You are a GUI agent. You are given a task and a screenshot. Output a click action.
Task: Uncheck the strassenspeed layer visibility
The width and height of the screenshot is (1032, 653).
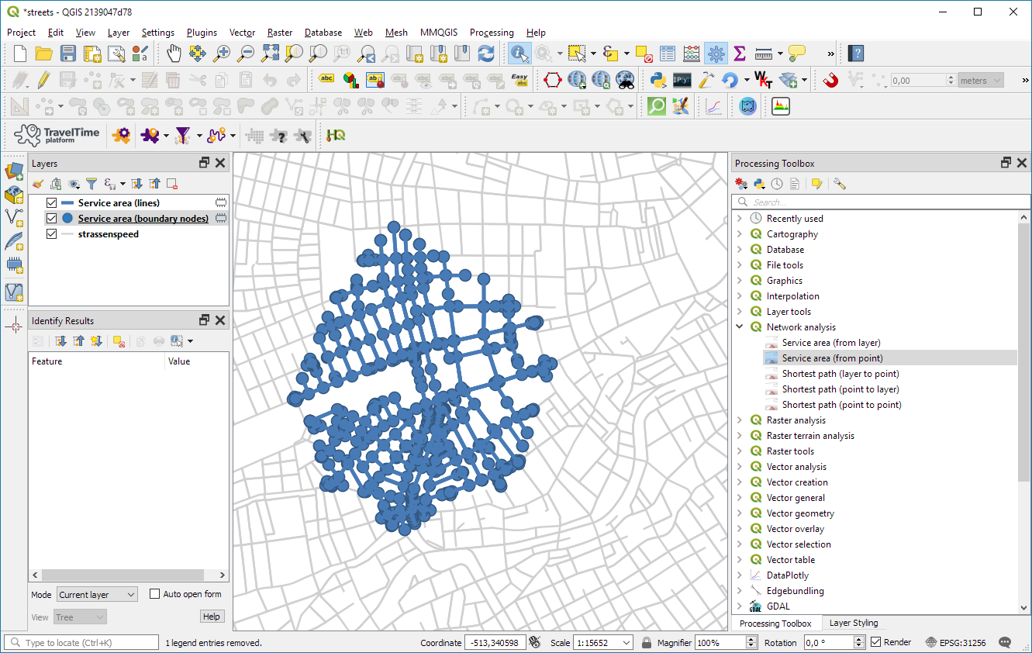coord(52,233)
